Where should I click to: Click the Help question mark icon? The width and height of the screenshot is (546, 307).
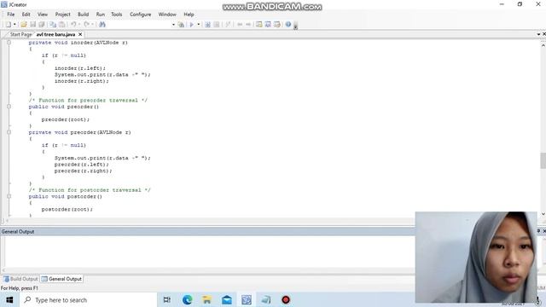pos(288,25)
